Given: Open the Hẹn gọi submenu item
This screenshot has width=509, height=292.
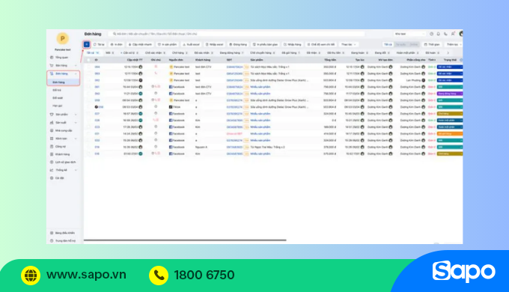Looking at the screenshot, I should pos(57,106).
